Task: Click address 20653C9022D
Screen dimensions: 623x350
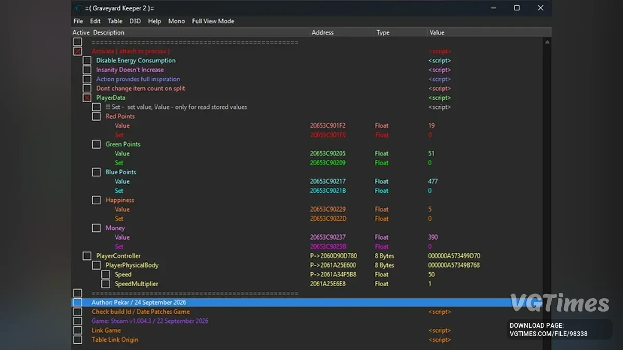Action: click(328, 219)
